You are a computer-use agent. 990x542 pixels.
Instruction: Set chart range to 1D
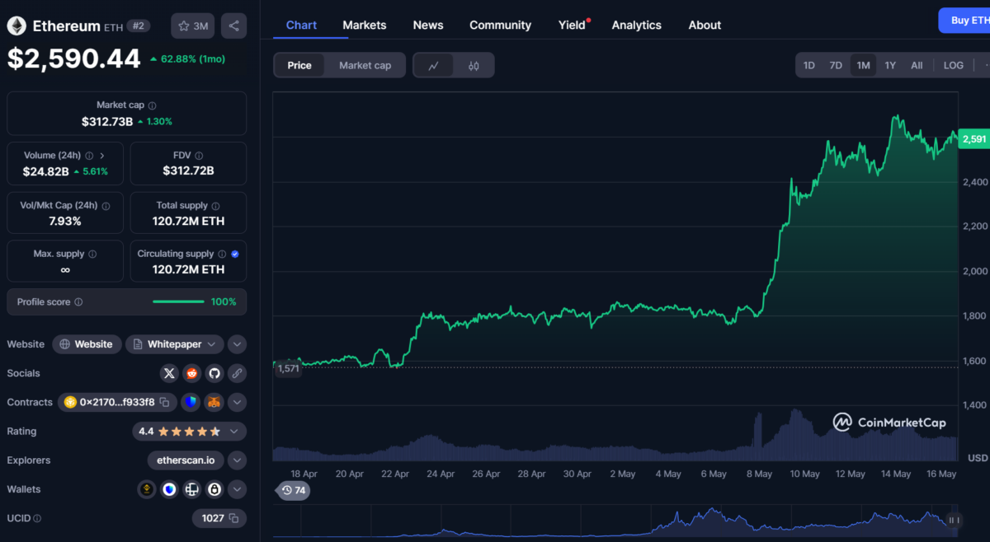[x=809, y=65]
